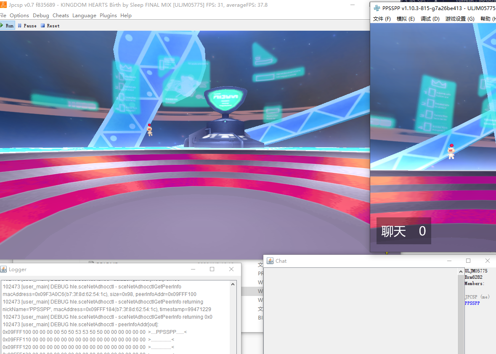The image size is (496, 354).
Task: Reset the emulator via the Reset button
Action: point(50,26)
